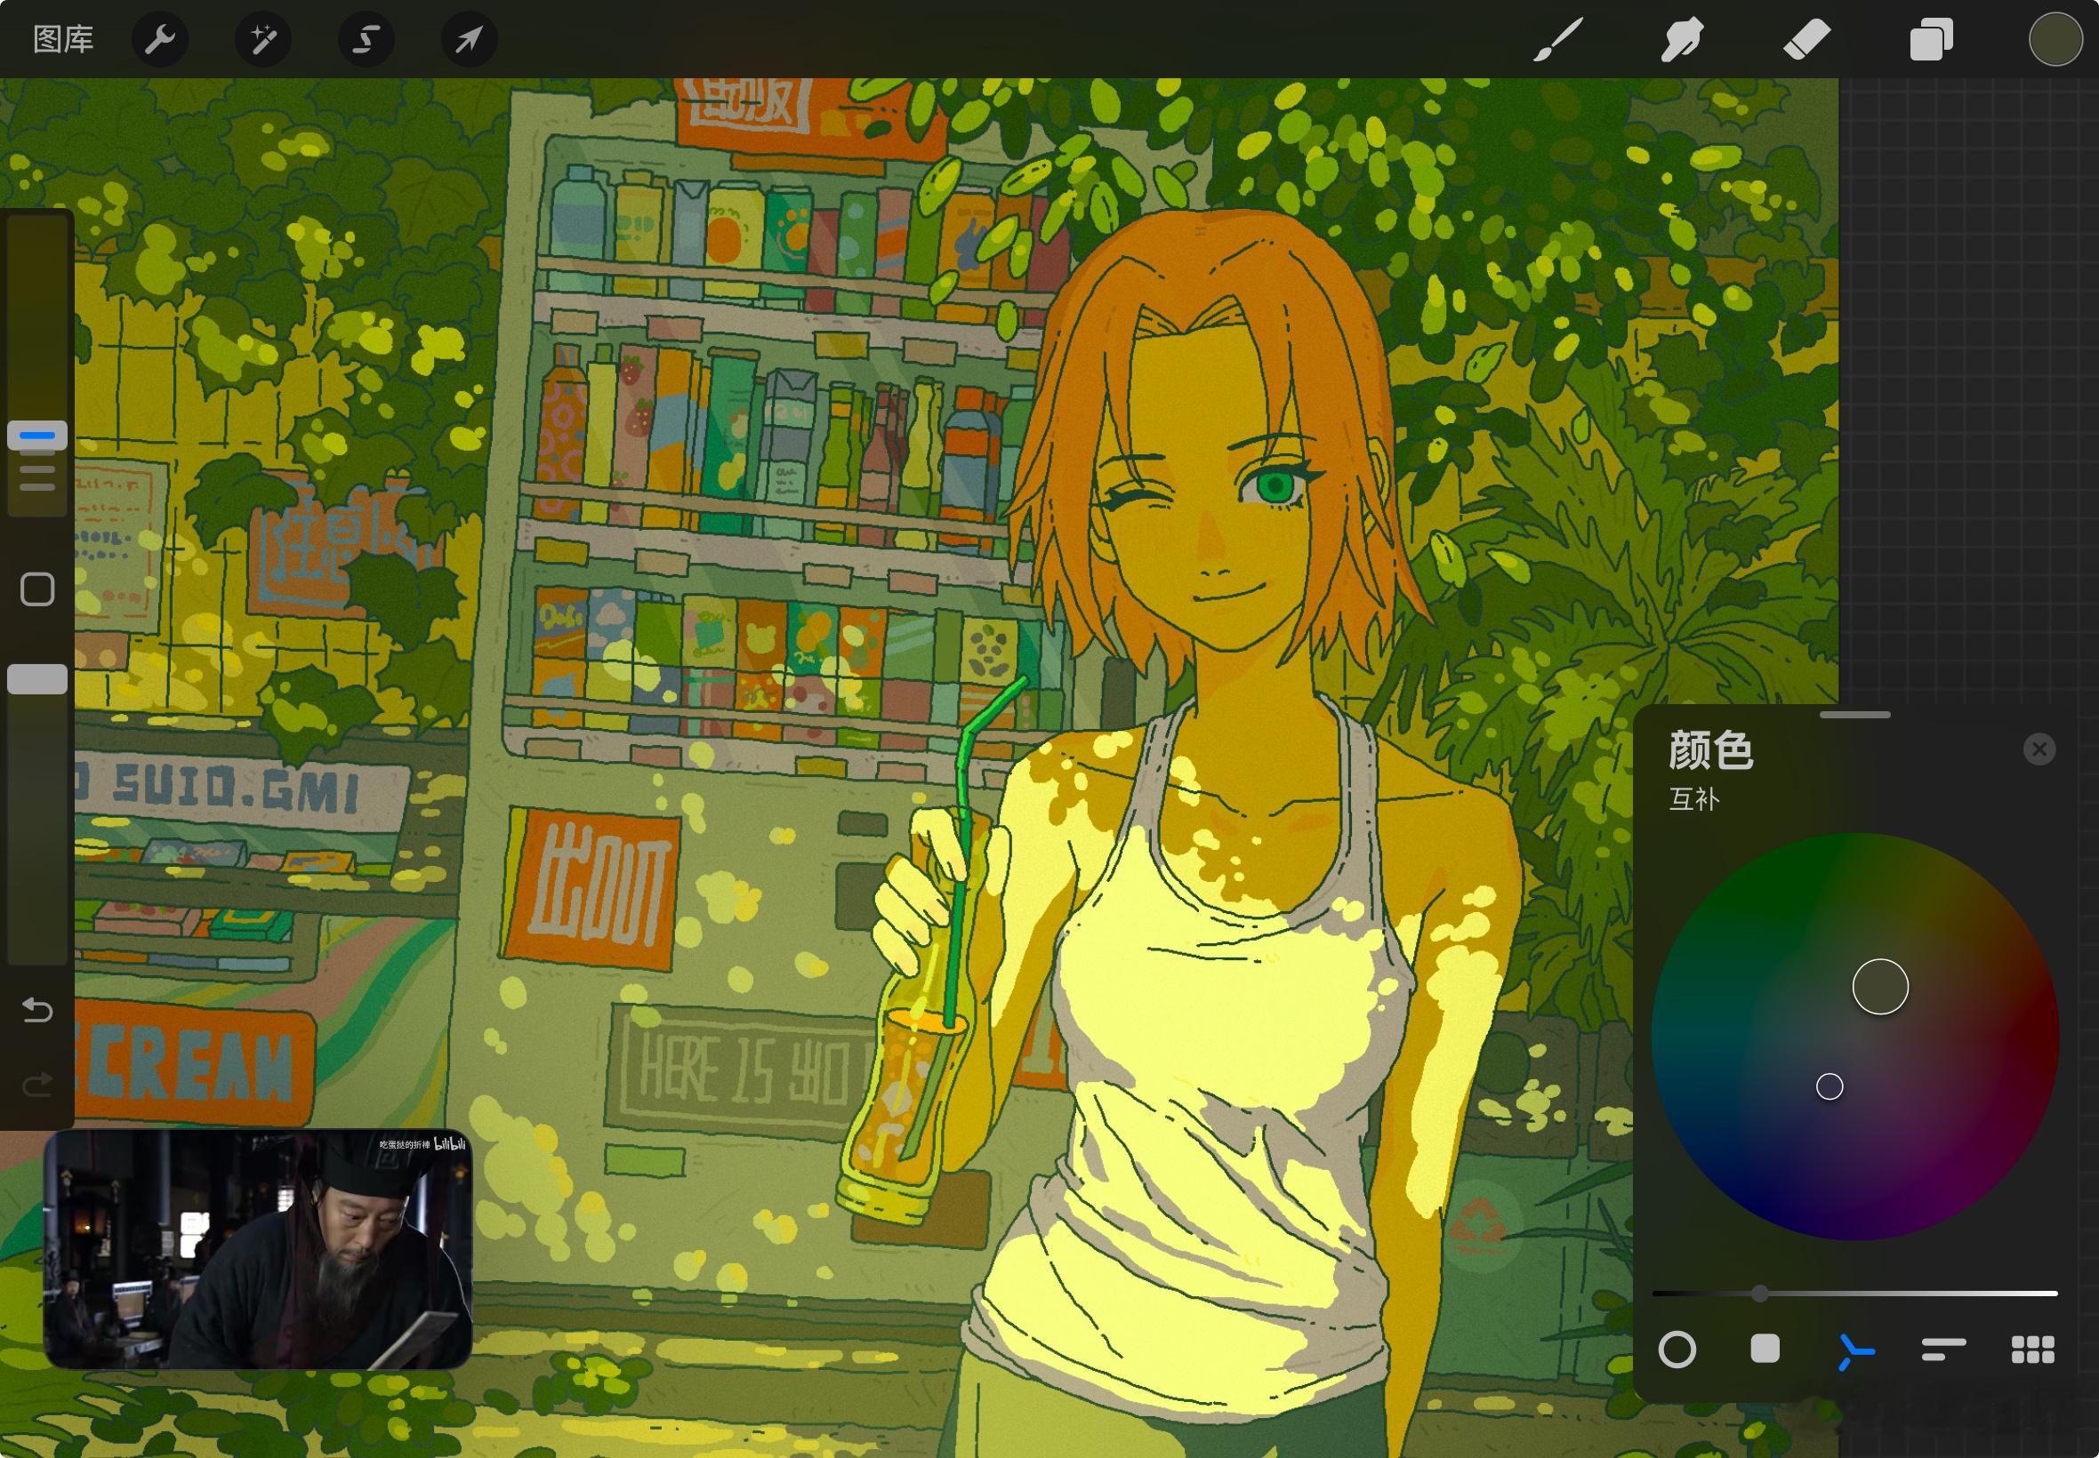The width and height of the screenshot is (2099, 1458).
Task: Click the 颜色 panel title
Action: pos(1710,750)
